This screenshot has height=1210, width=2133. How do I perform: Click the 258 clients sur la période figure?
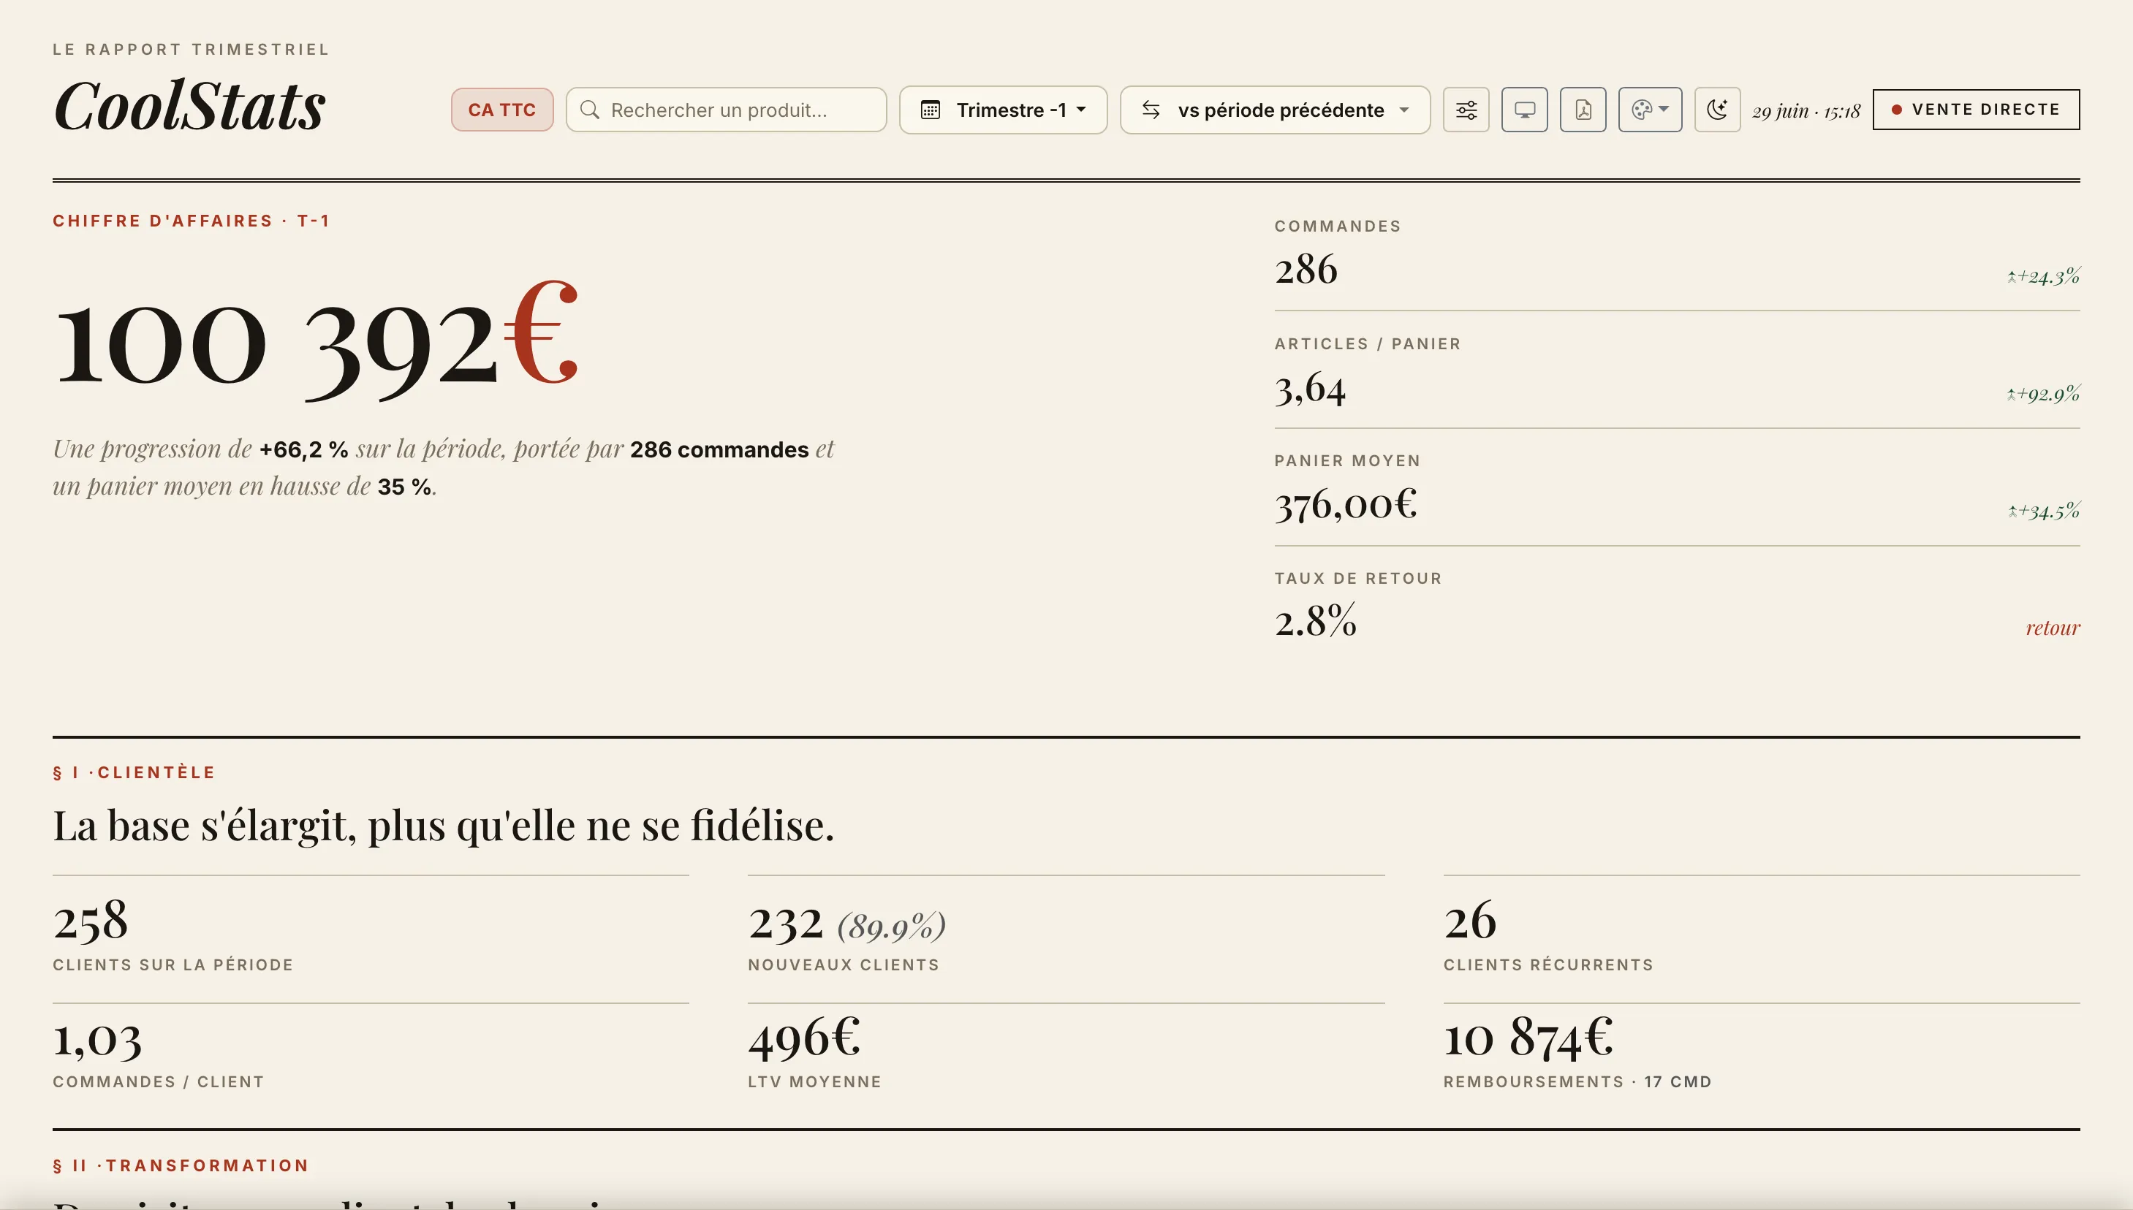tap(91, 921)
